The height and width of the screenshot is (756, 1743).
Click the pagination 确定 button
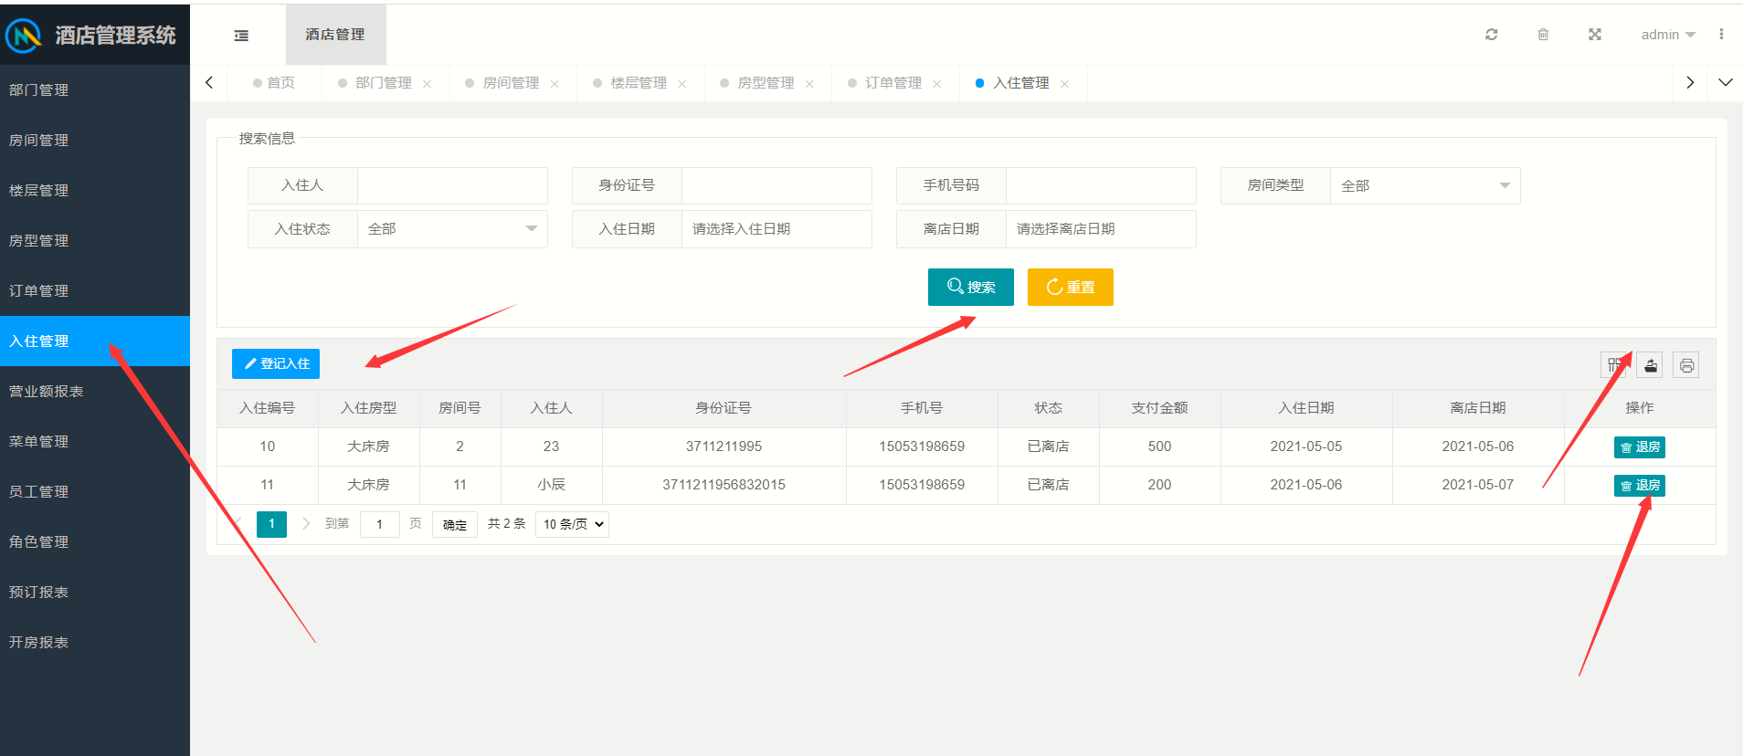pos(455,524)
